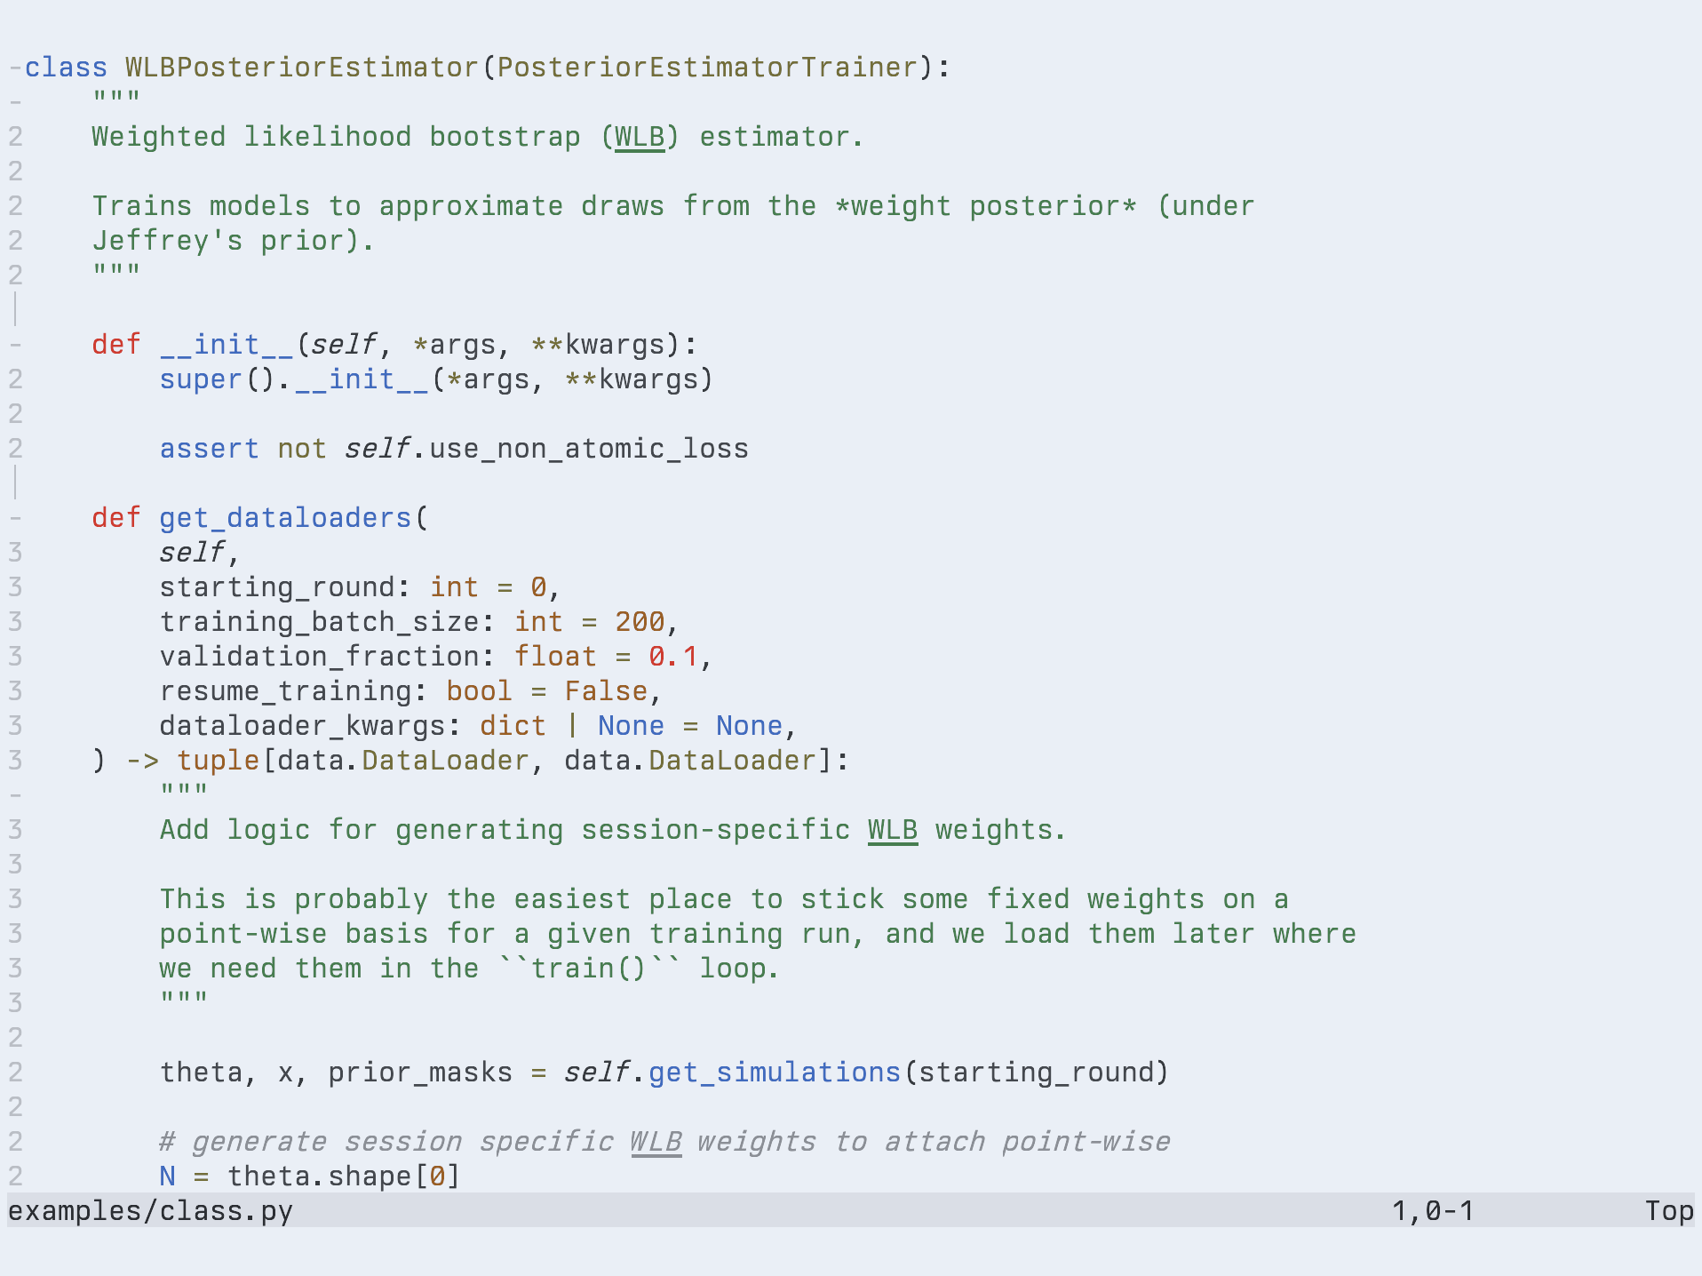Place cursor on dataloader_kwargs parameter name
The image size is (1702, 1276).
(302, 726)
